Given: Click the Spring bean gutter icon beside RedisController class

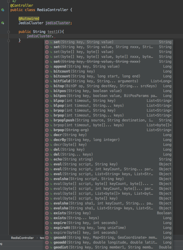Looking at the screenshot, I should pos(3,10).
